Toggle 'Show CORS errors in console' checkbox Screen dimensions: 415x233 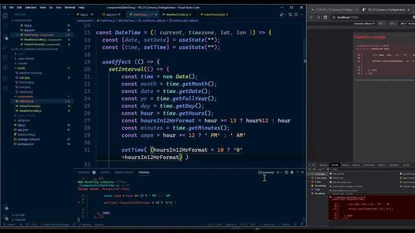[x=331, y=190]
